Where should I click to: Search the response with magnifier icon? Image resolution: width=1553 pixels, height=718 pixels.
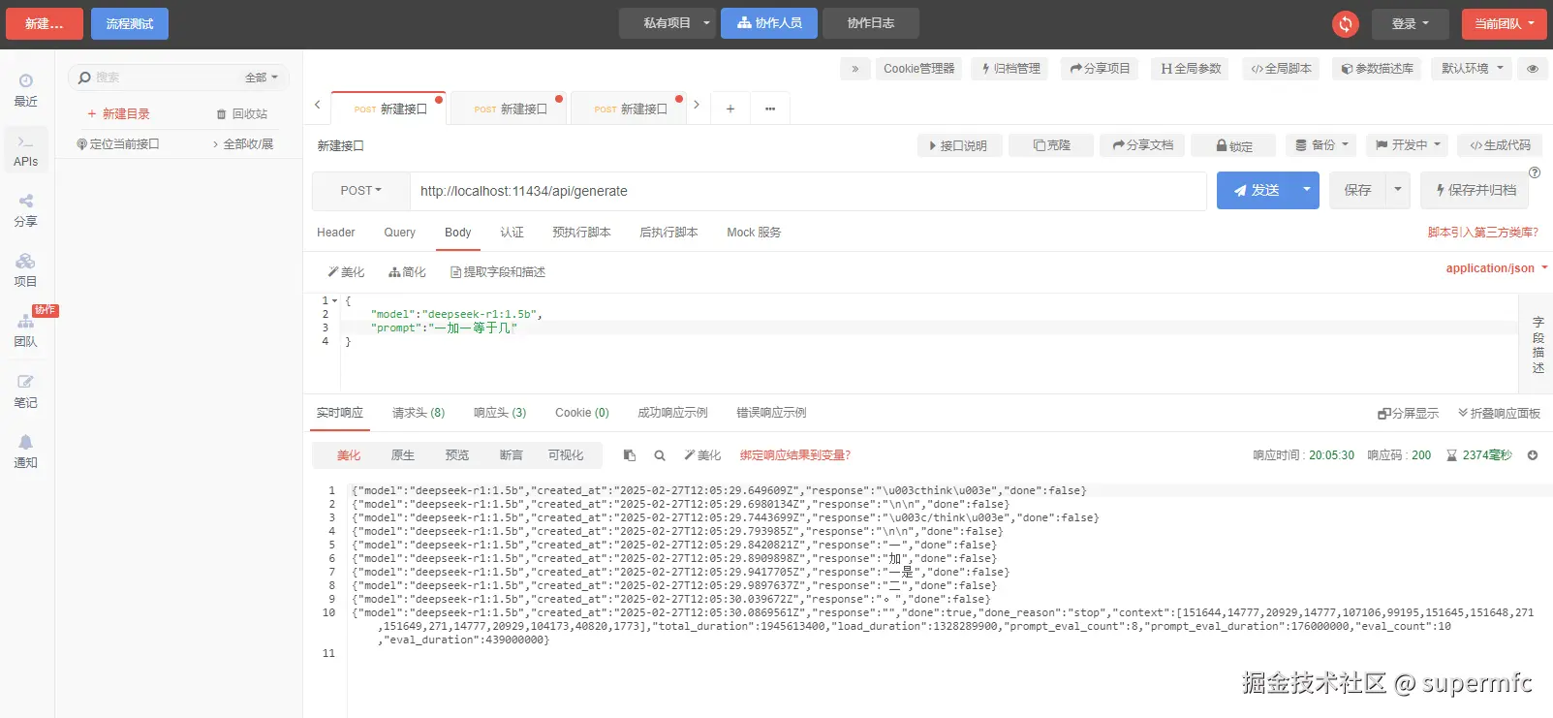[x=660, y=455]
